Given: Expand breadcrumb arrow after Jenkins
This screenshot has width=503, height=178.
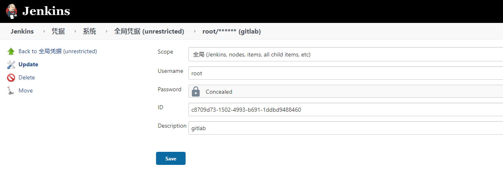Looking at the screenshot, I should pyautogui.click(x=44, y=32).
